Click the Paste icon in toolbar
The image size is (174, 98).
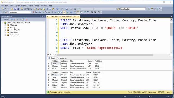(53, 9)
